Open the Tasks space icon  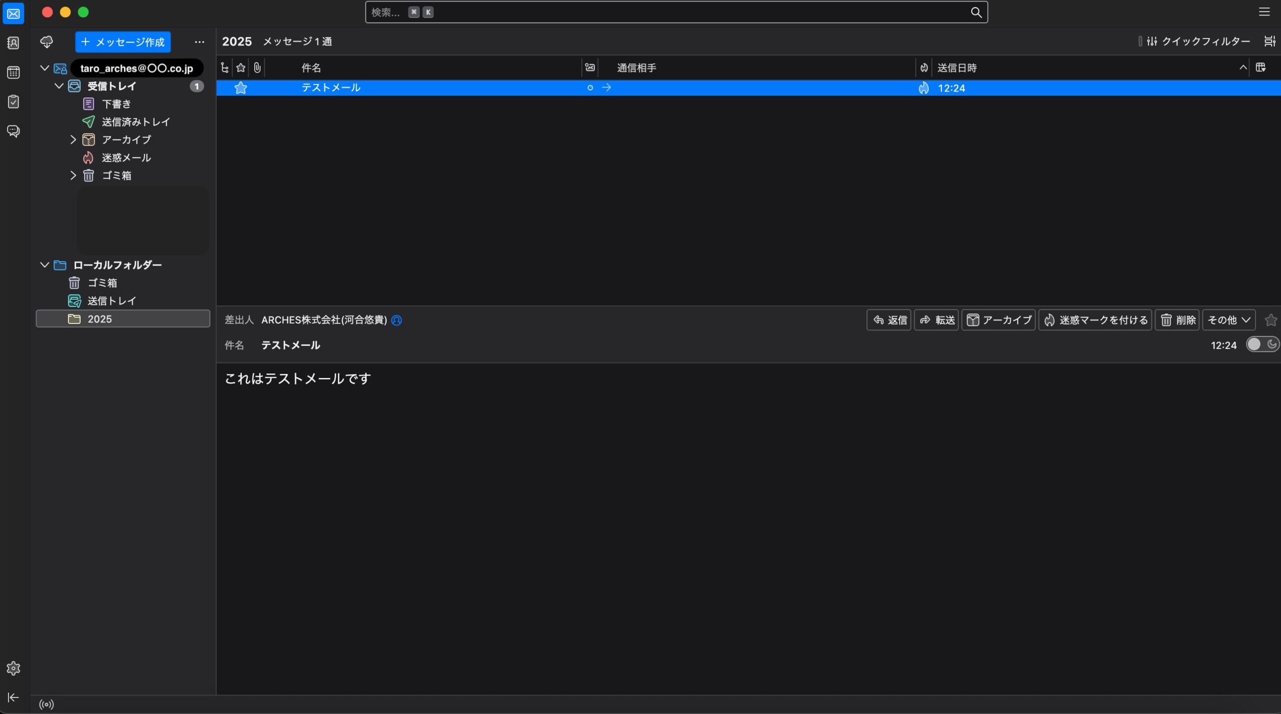point(14,102)
